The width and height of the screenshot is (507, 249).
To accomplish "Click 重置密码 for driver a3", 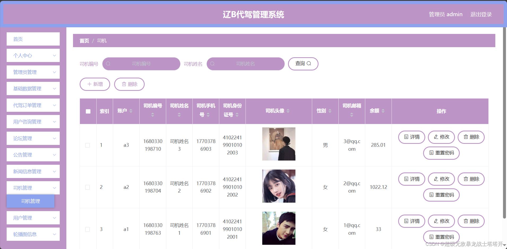I will click(441, 153).
